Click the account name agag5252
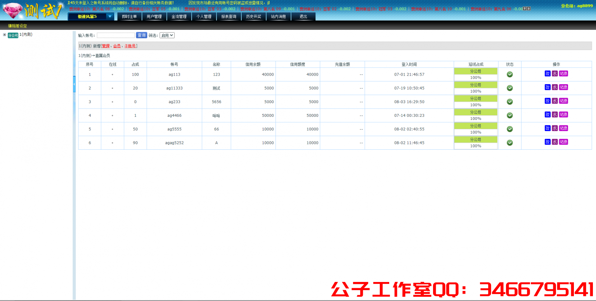596x301 pixels. pos(174,143)
